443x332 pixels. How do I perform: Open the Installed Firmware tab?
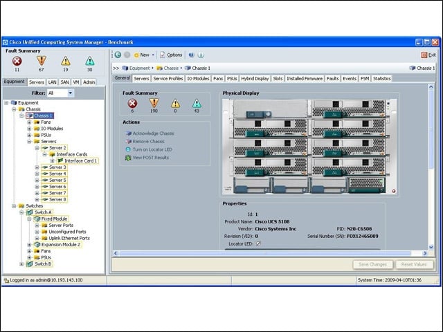point(305,78)
